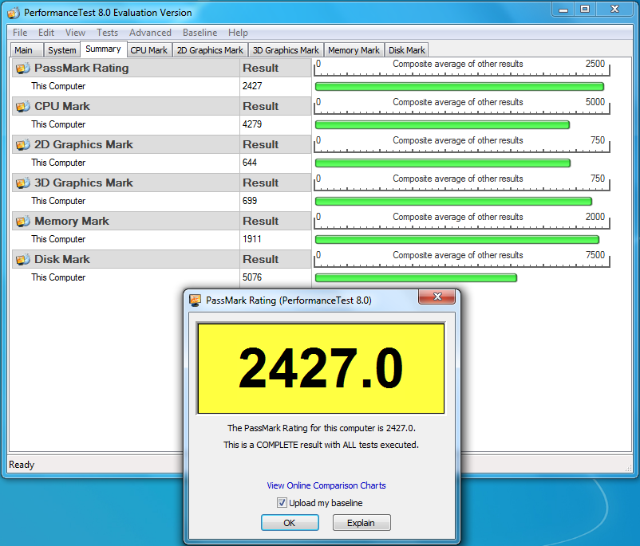Viewport: 640px width, 546px height.
Task: Select the 2D Graphics result value 644
Action: coord(250,163)
